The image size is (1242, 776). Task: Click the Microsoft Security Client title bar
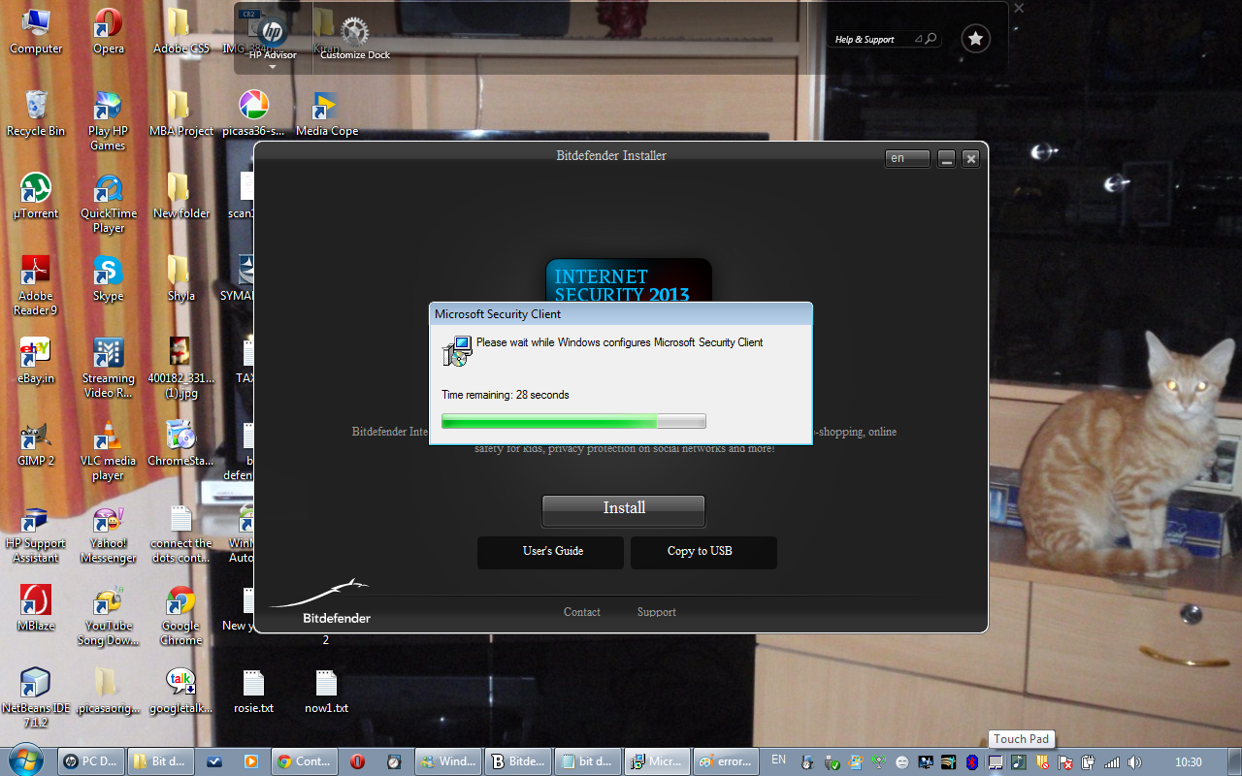pos(621,314)
